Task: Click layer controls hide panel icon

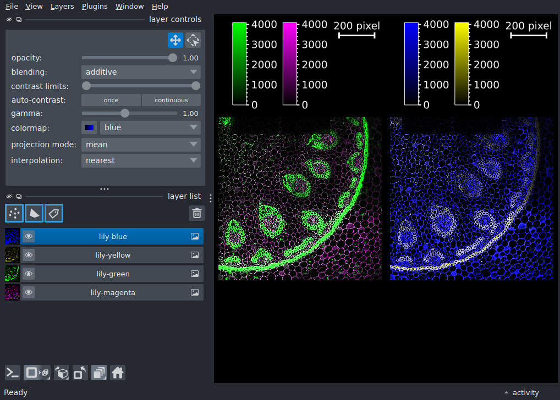Action: pyautogui.click(x=9, y=20)
